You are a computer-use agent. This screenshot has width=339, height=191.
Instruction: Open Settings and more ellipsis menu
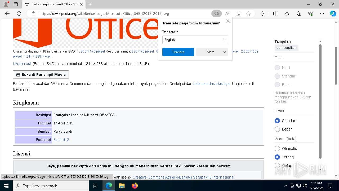322,14
